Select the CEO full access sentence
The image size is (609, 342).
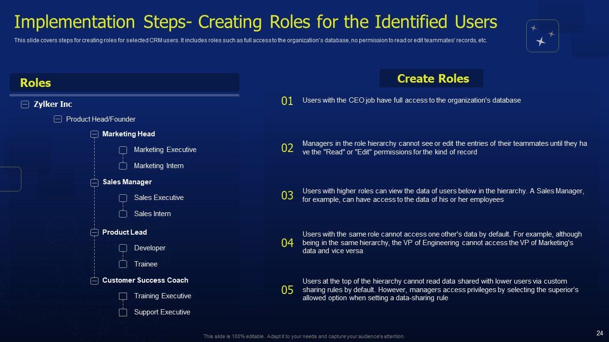click(412, 100)
